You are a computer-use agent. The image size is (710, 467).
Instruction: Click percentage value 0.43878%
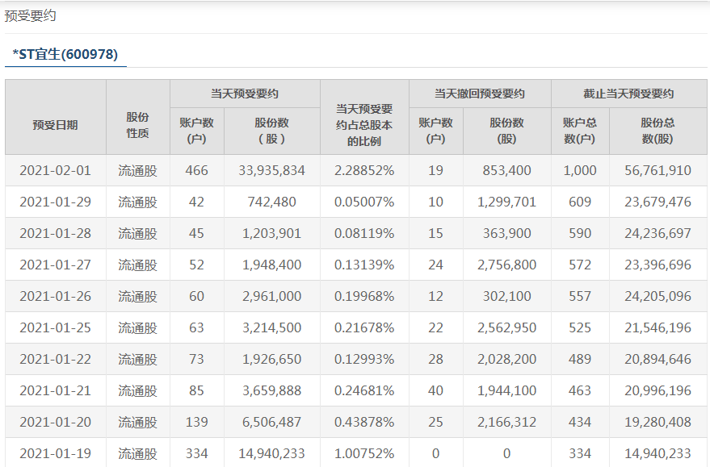tap(364, 422)
